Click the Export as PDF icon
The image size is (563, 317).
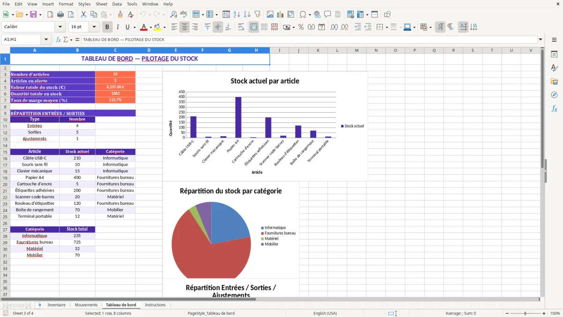tap(50, 15)
